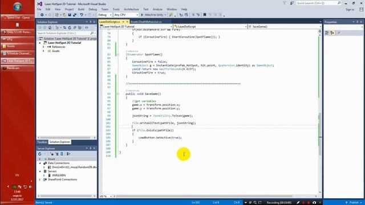
Task: Open the Laser HotSpot 2D Tutorial project dropdown
Action: coord(136,27)
